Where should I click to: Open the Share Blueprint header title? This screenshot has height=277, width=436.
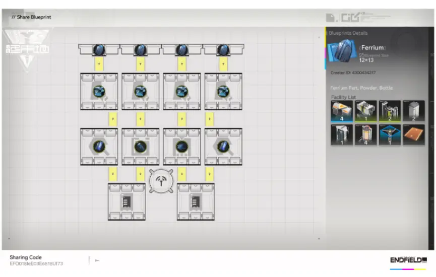(x=31, y=17)
